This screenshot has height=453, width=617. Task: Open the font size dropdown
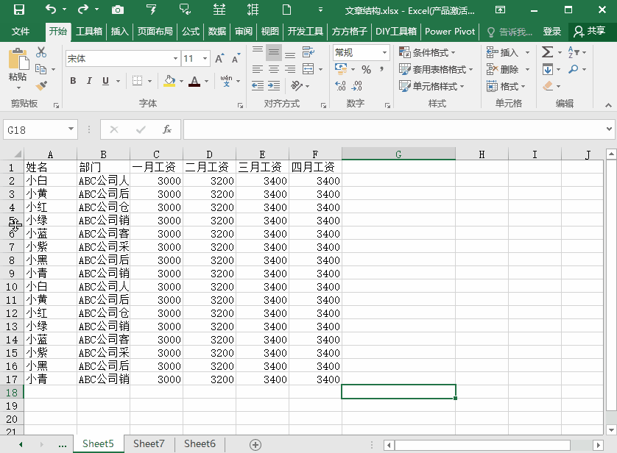[204, 57]
